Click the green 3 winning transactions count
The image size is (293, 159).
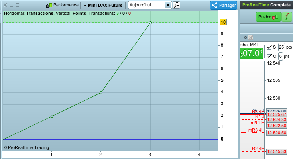click(118, 14)
